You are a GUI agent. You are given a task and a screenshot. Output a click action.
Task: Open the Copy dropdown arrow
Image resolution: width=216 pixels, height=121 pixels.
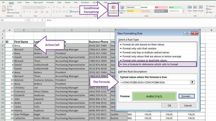15,10
